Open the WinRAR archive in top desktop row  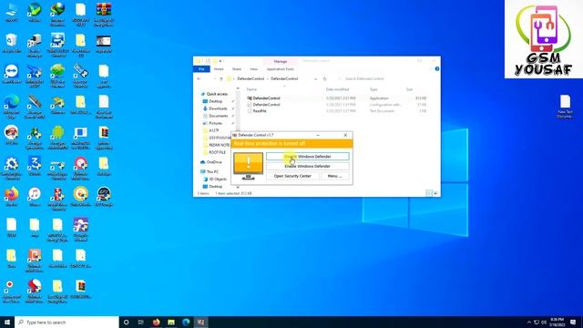point(104,14)
